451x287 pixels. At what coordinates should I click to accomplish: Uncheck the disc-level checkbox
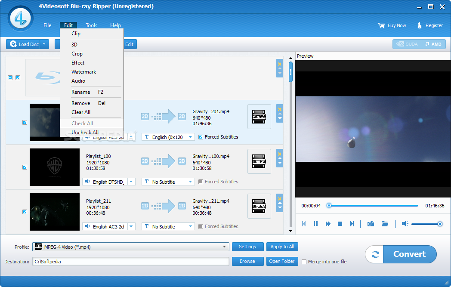coord(18,77)
